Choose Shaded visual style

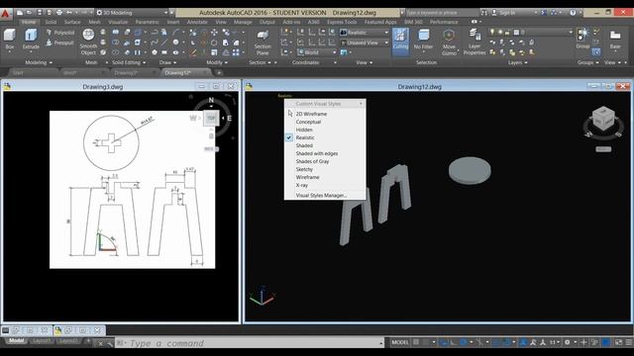click(304, 145)
